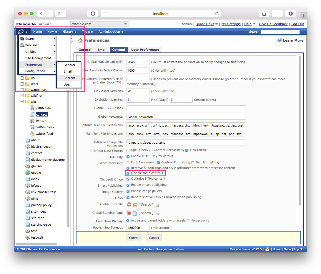Show the Safari sidebar

(x=61, y=14)
